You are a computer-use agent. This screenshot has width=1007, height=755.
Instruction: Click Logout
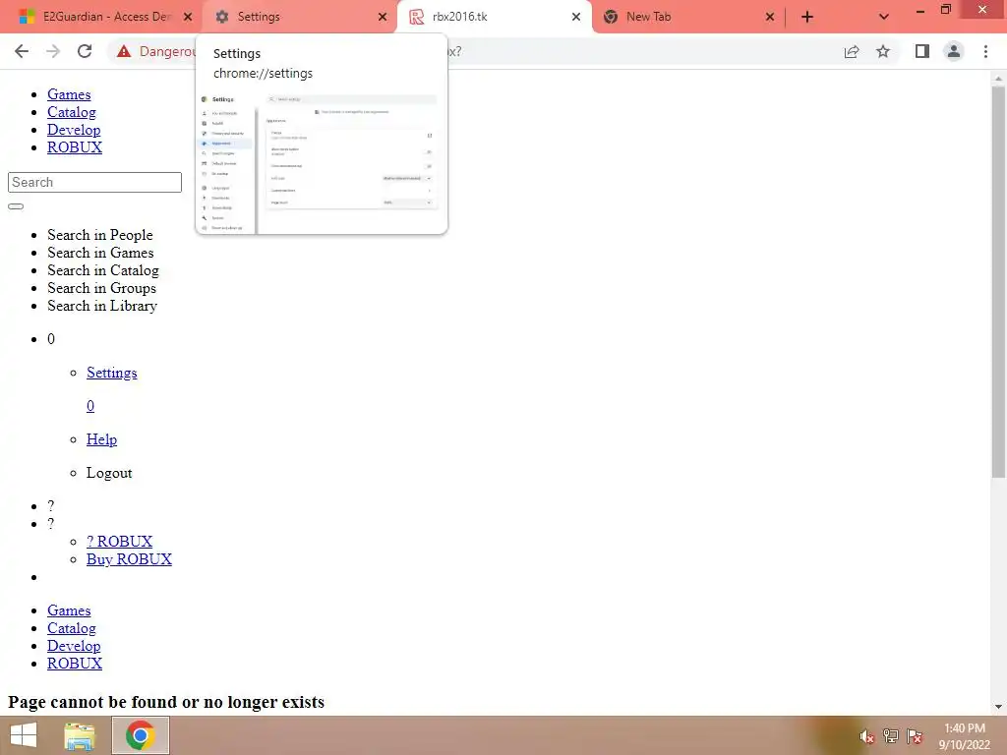coord(109,473)
